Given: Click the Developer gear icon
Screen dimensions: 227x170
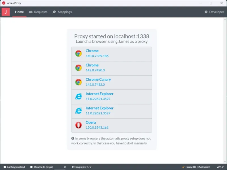Looking at the screenshot, I should point(206,12).
